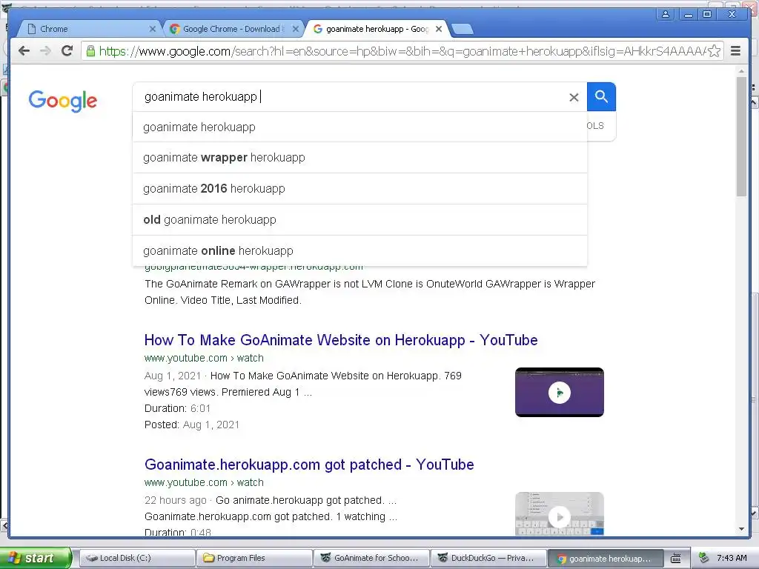The image size is (759, 569).
Task: Click the URL address bar
Action: (402, 51)
